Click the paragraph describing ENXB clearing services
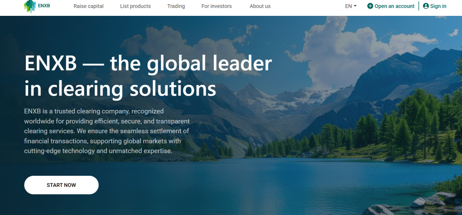462x215 pixels. click(x=107, y=131)
